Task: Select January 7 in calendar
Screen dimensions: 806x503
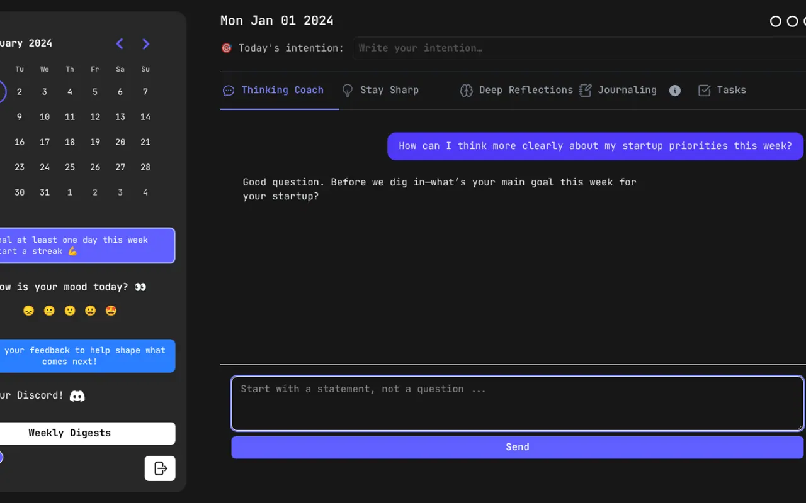Action: pyautogui.click(x=145, y=92)
